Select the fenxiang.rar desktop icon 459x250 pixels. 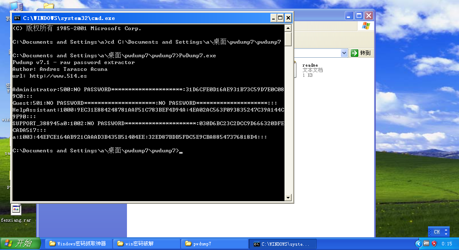[16, 213]
